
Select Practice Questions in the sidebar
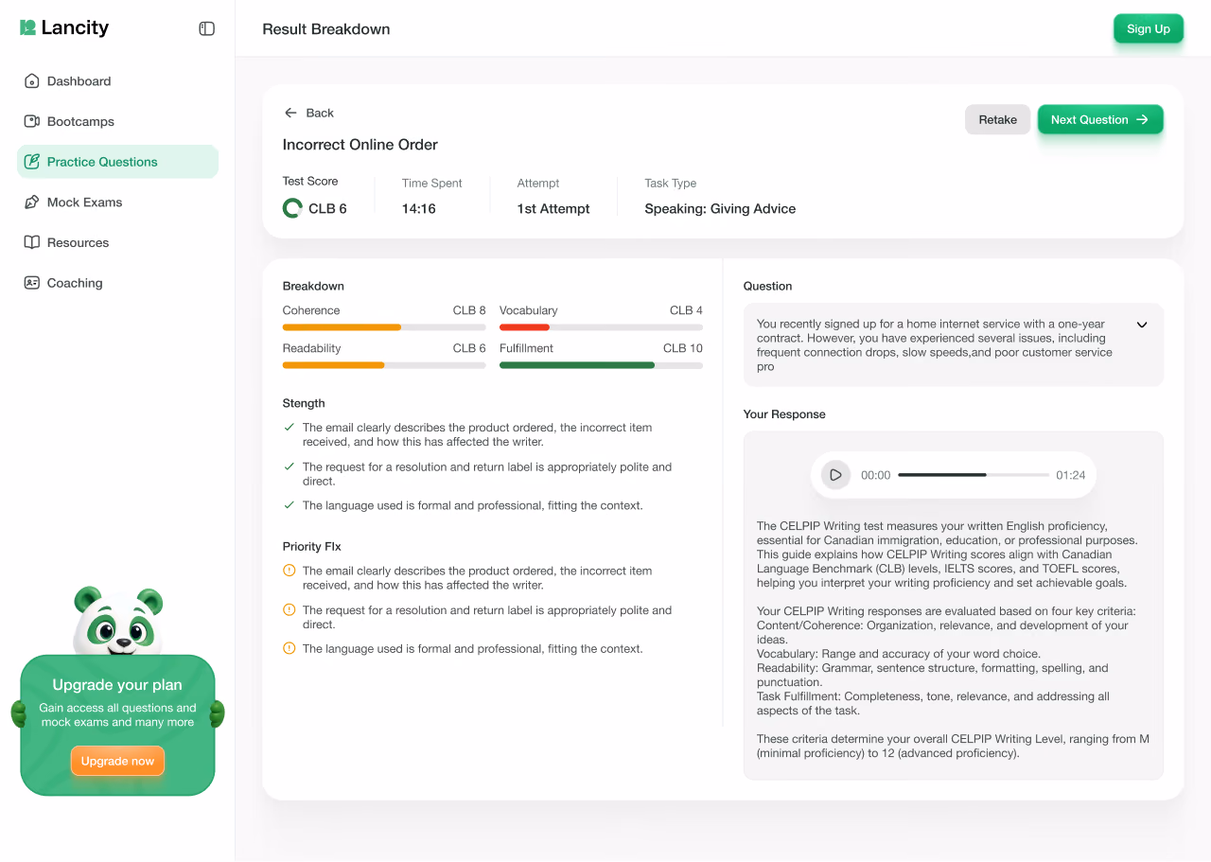point(117,162)
